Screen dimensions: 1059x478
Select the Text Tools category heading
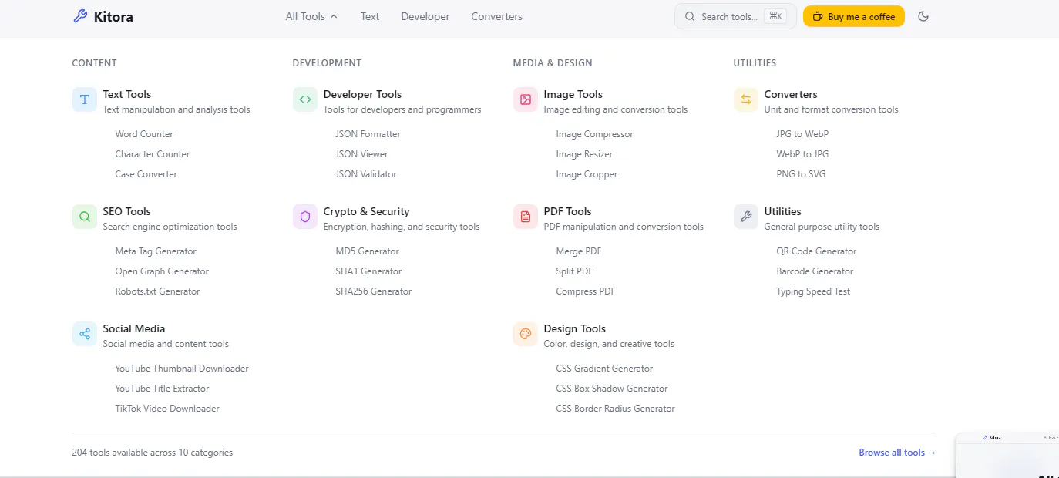pos(127,94)
